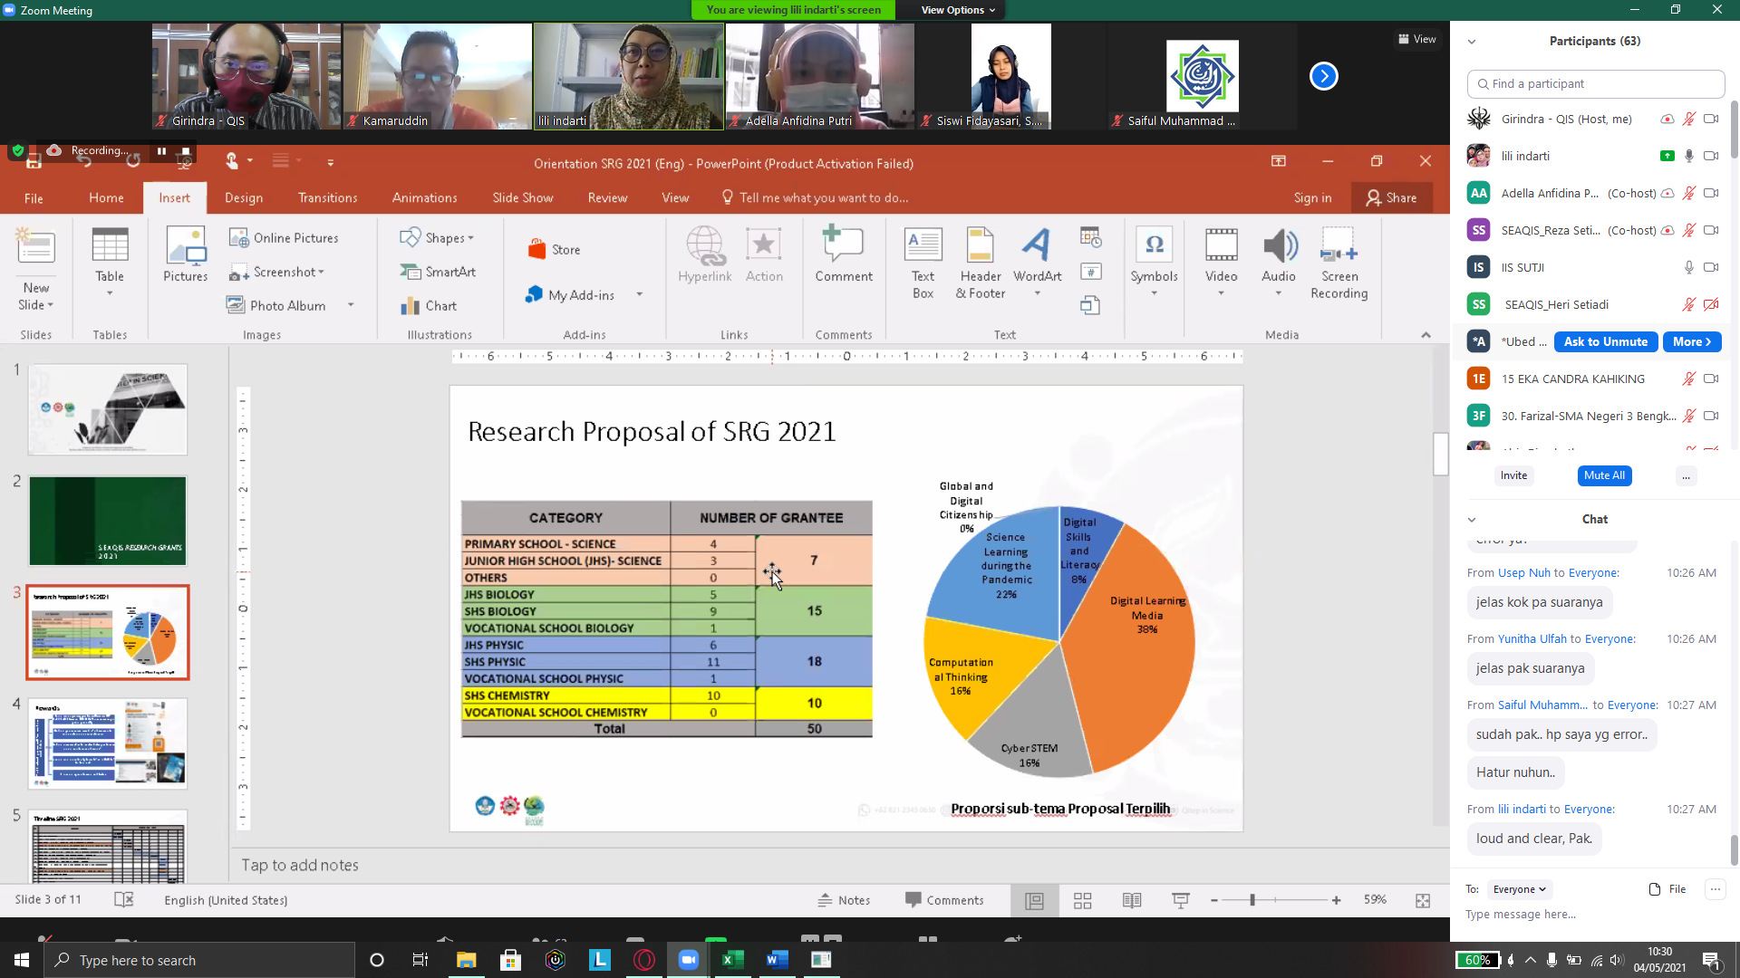
Task: Click the zoom level slider handle
Action: pos(1252,900)
